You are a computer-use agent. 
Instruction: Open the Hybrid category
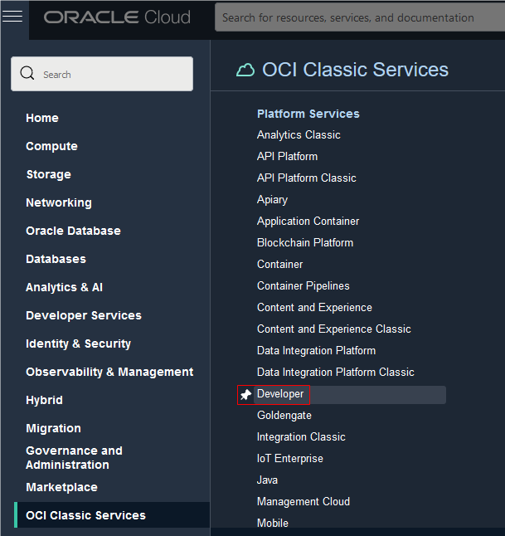coord(45,400)
